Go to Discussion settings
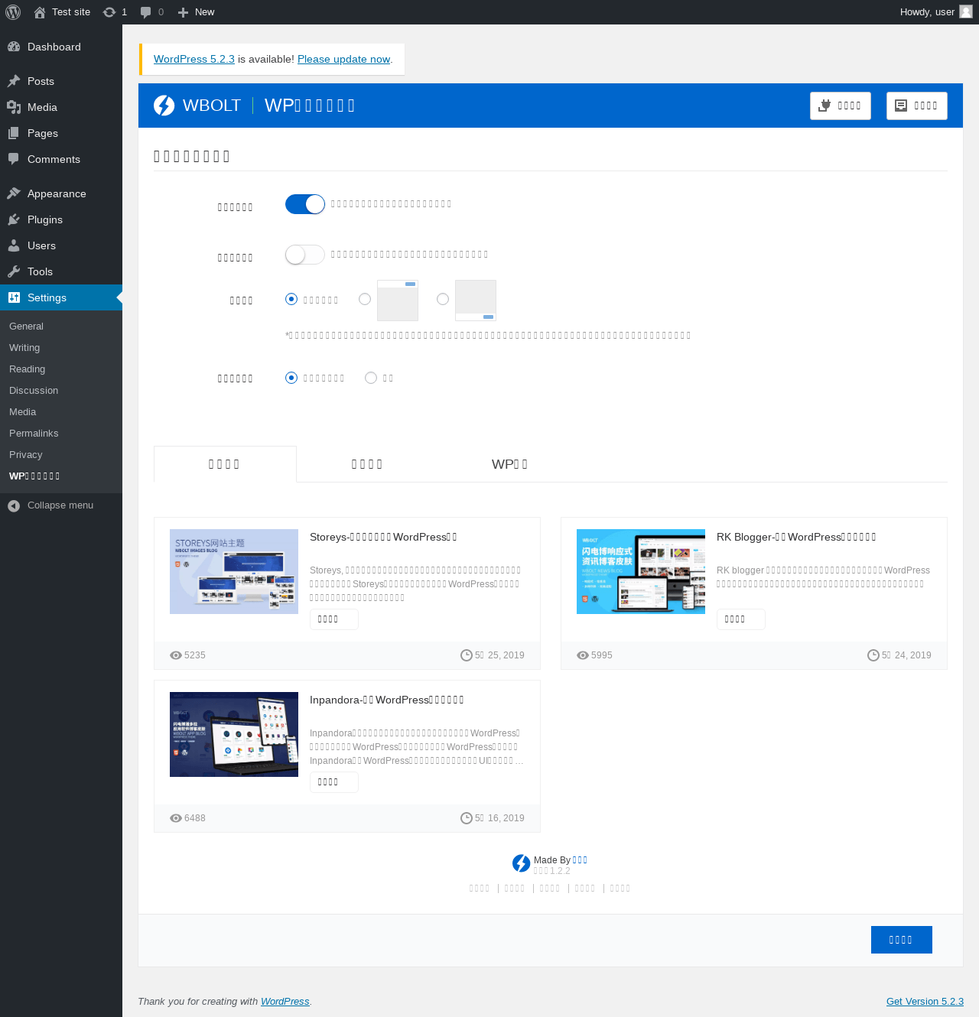979x1017 pixels. click(34, 391)
